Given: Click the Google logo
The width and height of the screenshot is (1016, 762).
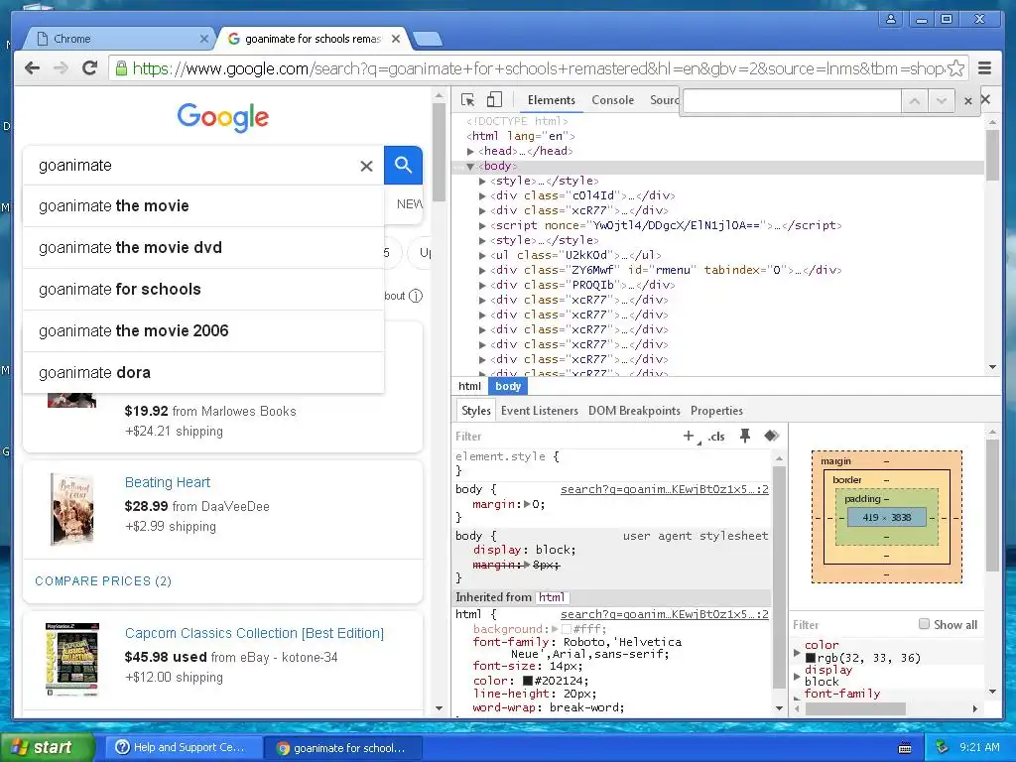Looking at the screenshot, I should tap(223, 117).
